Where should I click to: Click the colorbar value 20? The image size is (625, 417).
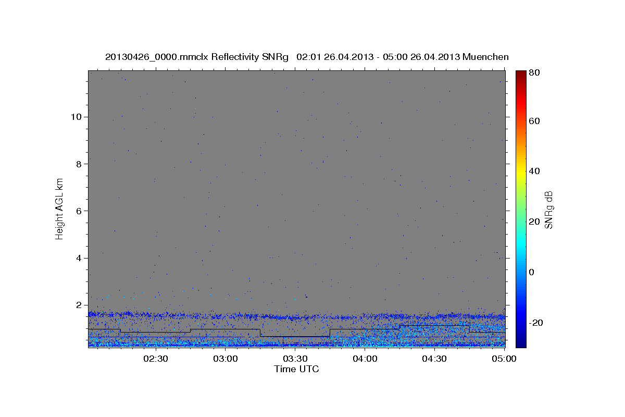point(535,222)
